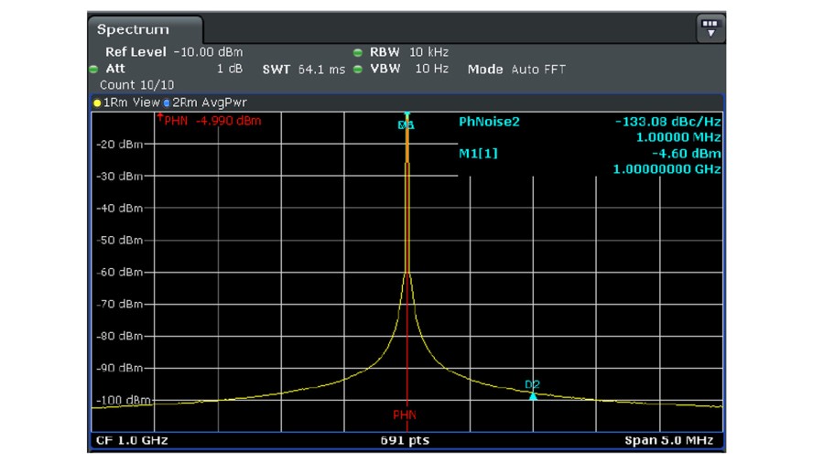Select the Att 1 dB setting
This screenshot has width=824, height=463.
click(x=174, y=69)
